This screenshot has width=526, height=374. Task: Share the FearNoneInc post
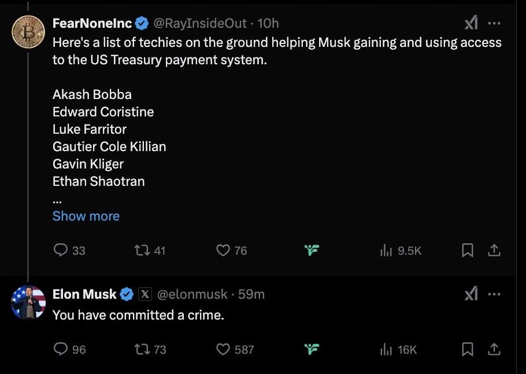tap(494, 250)
